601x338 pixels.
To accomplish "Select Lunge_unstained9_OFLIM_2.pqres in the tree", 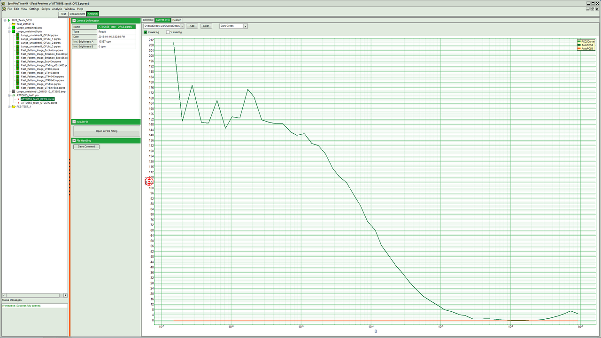I will pyautogui.click(x=40, y=43).
